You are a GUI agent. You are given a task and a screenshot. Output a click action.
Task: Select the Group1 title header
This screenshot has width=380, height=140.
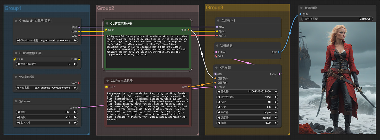pyautogui.click(x=13, y=8)
